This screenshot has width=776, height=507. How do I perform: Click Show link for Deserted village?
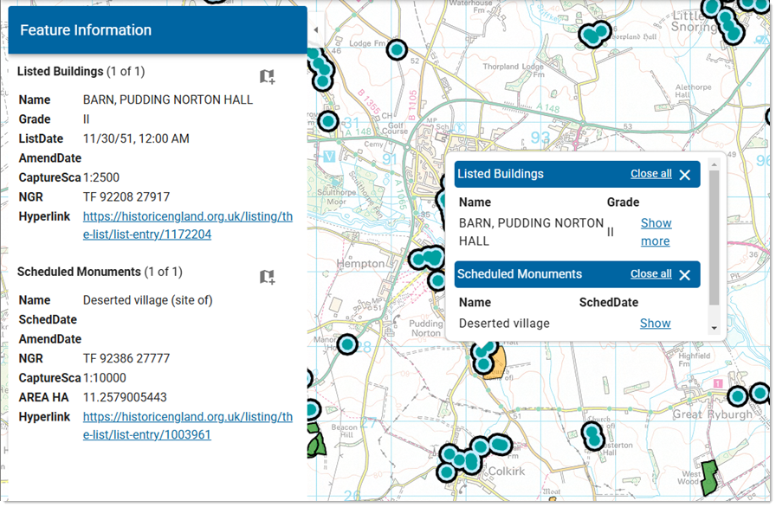(x=655, y=324)
